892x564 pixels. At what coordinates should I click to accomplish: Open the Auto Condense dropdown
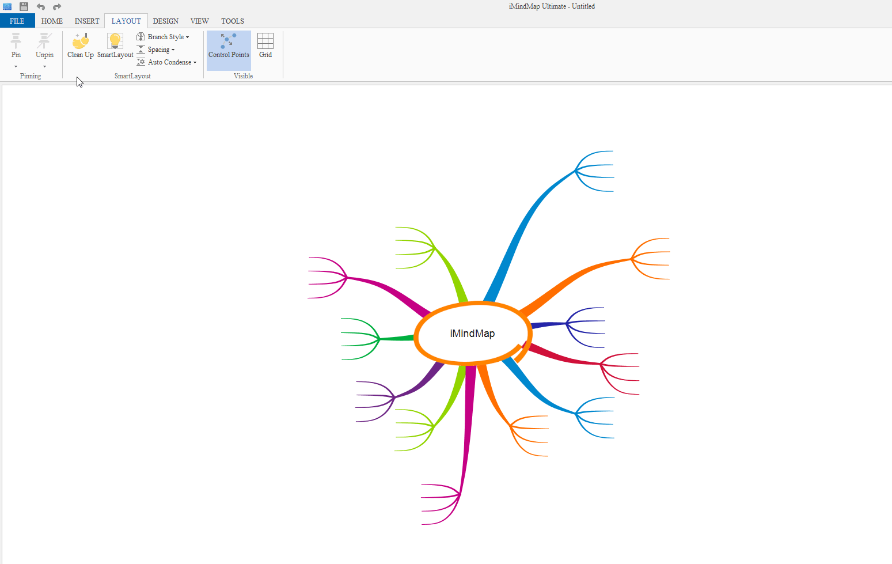(166, 62)
